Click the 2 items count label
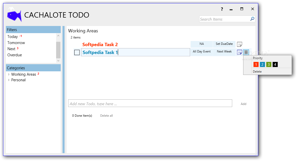This screenshot has height=161, width=297. pyautogui.click(x=76, y=37)
